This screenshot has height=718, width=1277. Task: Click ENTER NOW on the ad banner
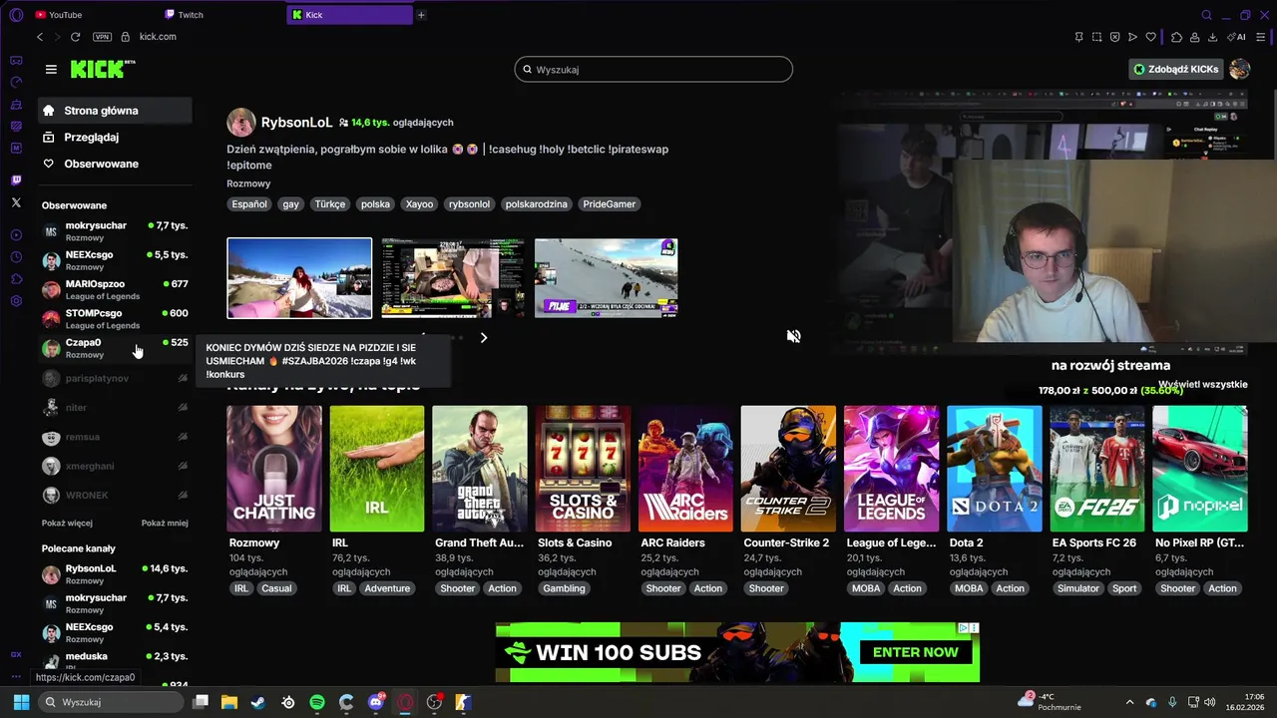click(x=915, y=652)
